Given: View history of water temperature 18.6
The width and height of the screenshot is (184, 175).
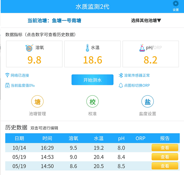Looking at the screenshot, I should click(93, 60).
